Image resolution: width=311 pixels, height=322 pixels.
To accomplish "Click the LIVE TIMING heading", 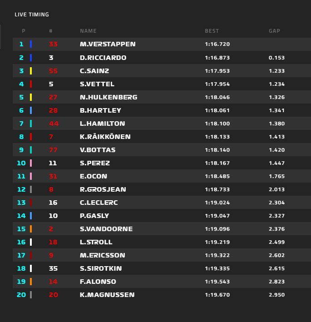I will (x=32, y=15).
